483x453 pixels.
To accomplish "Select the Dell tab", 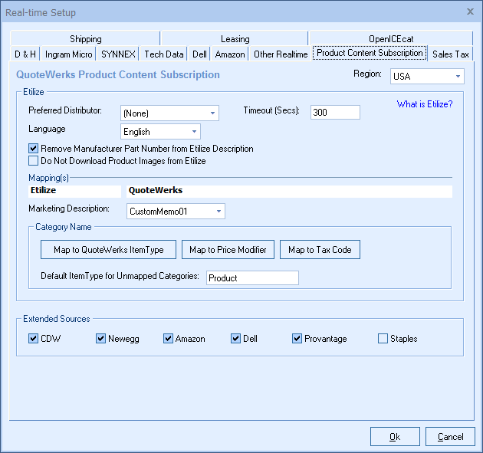I will click(199, 54).
